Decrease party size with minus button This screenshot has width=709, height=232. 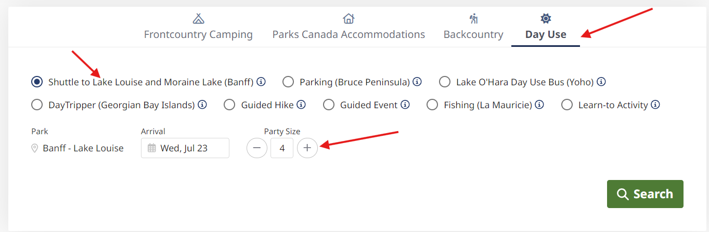[x=257, y=148]
